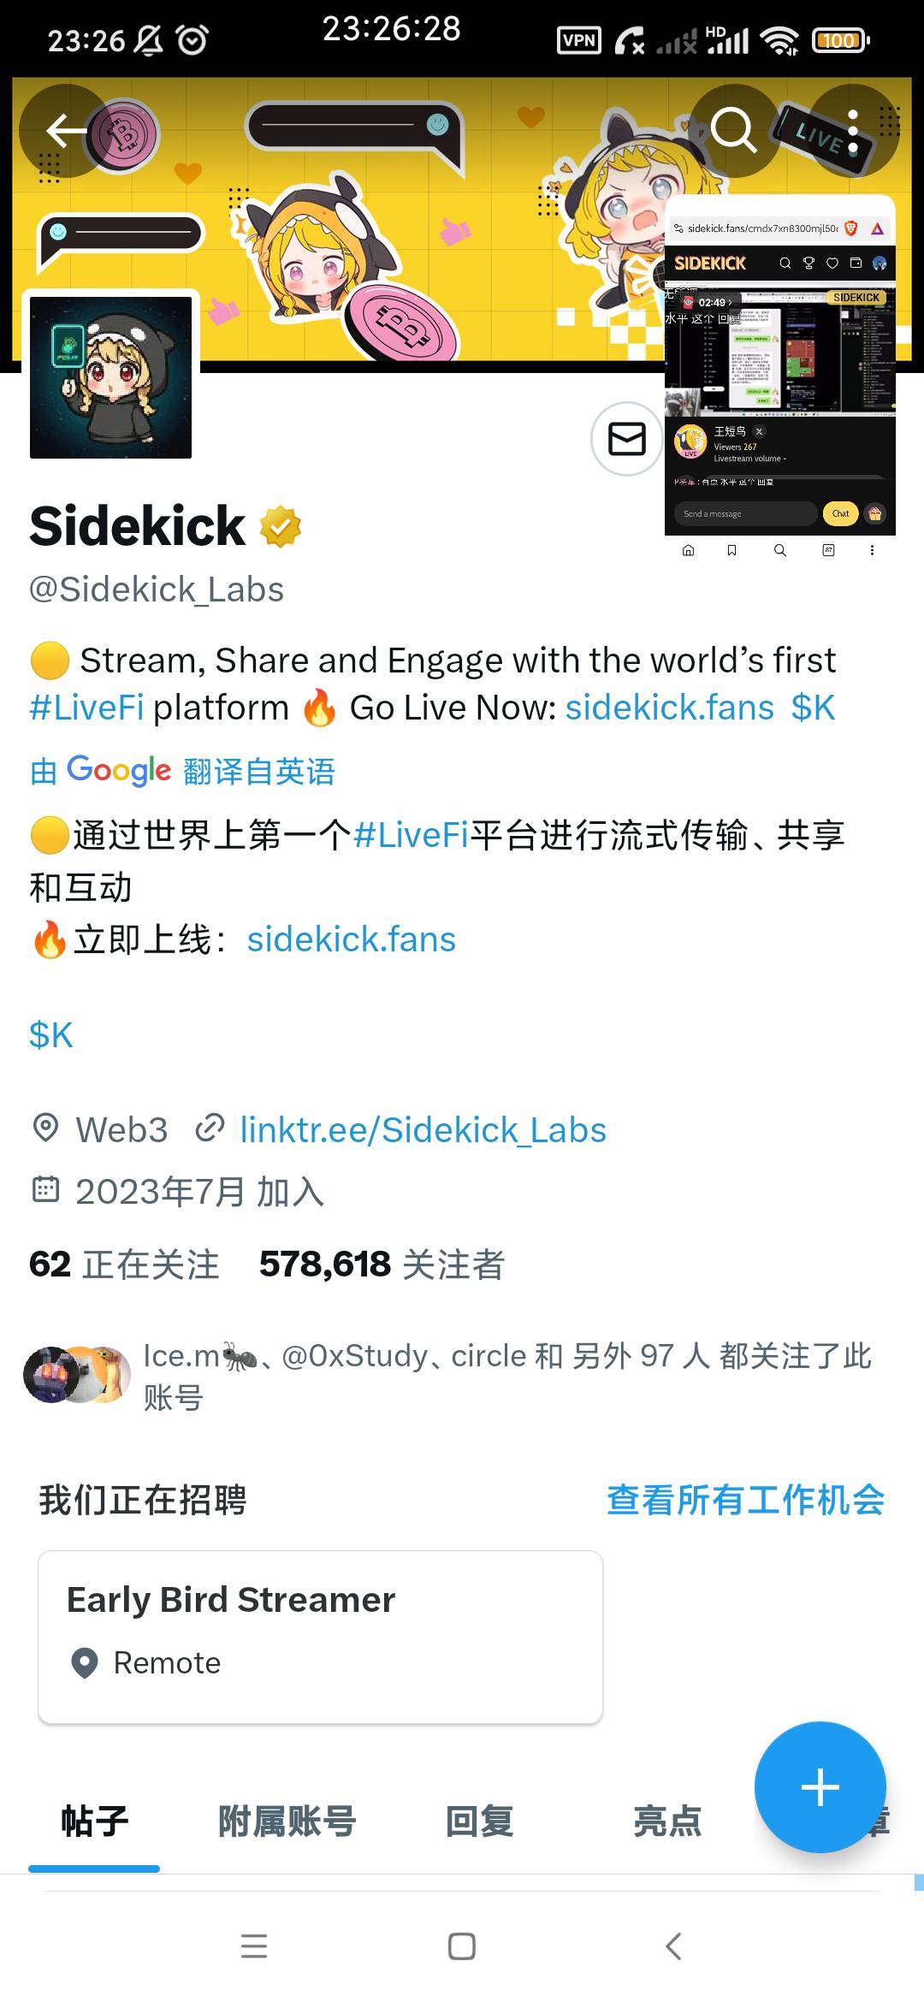Tap the gold verified badge beside Sidekick

point(281,526)
